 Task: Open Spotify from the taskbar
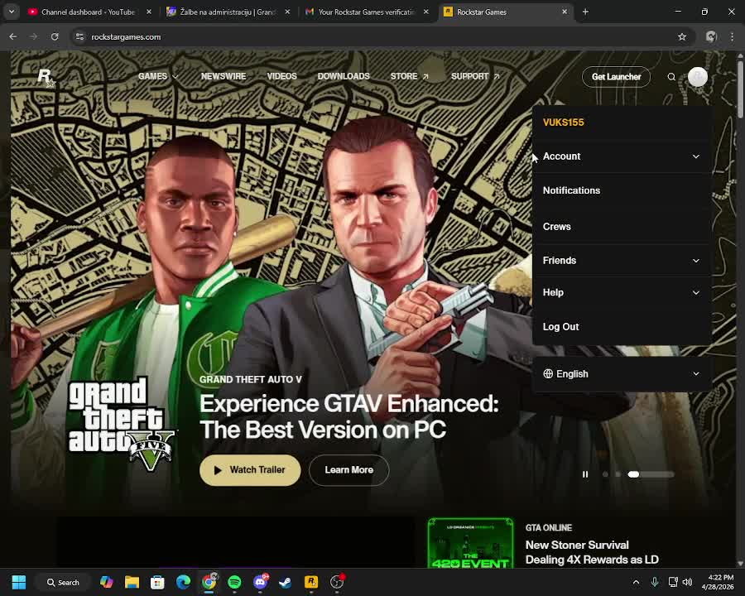(234, 582)
